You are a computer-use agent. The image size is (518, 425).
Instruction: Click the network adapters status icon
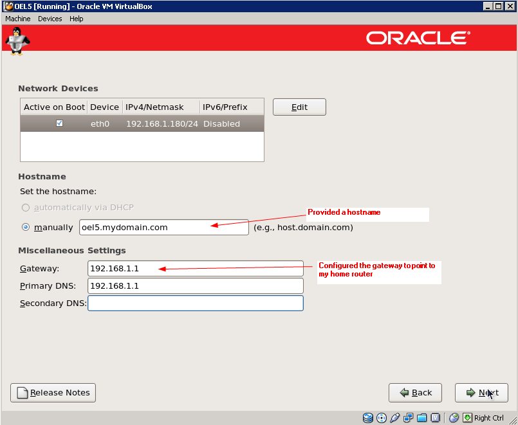407,418
